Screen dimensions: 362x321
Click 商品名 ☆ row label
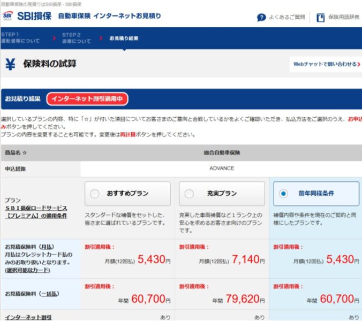coord(16,152)
